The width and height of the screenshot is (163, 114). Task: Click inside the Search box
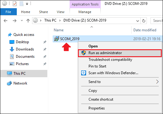157,21
